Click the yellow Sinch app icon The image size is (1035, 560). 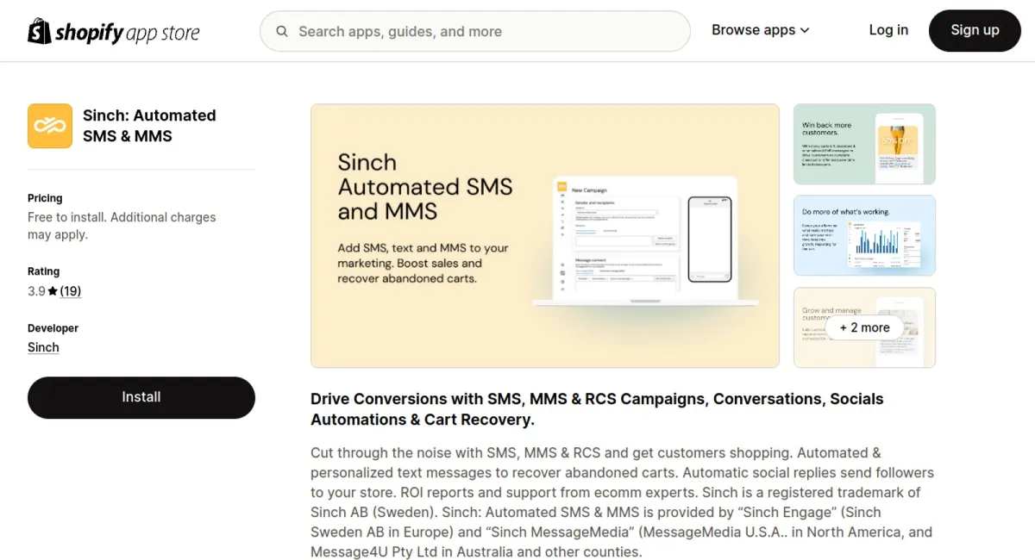pos(49,125)
